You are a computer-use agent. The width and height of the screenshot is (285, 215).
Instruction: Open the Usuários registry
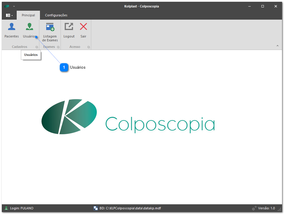coord(30,30)
